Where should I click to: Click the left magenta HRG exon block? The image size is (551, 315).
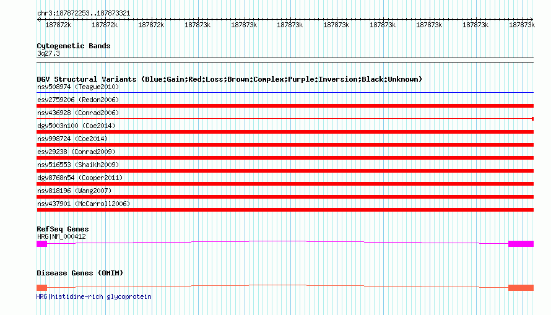pyautogui.click(x=42, y=244)
